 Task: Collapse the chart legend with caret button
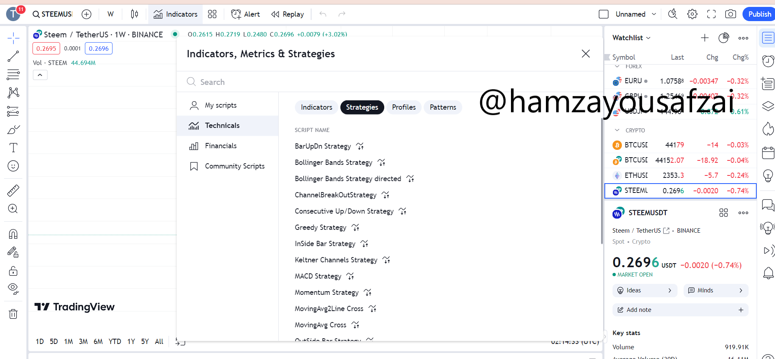[40, 75]
